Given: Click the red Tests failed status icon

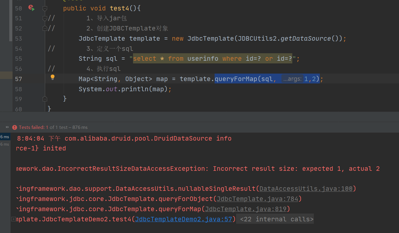Looking at the screenshot, I should pyautogui.click(x=15, y=127).
